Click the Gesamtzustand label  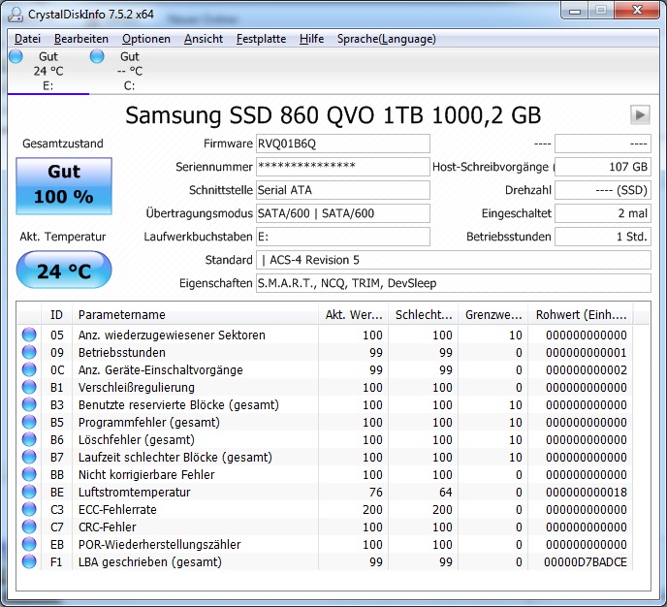tap(63, 144)
